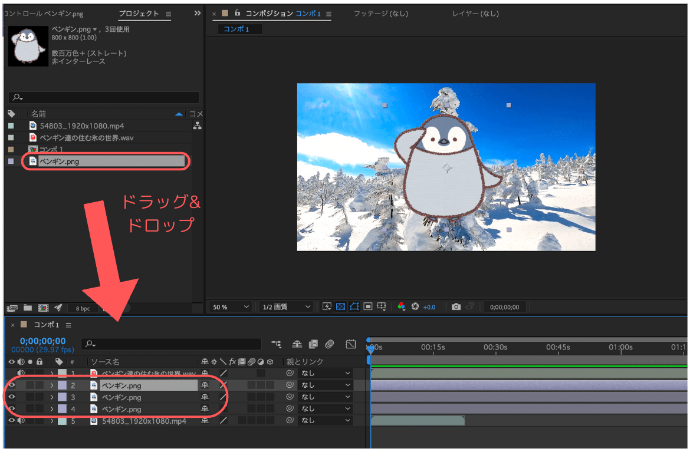Sort Project items by 名前 column
690x455 pixels.
click(x=38, y=114)
